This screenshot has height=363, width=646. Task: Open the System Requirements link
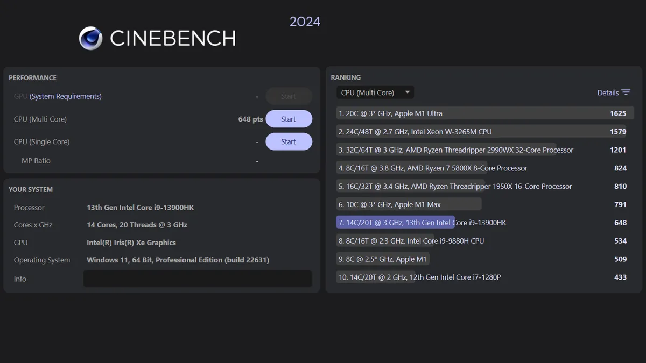coord(66,96)
